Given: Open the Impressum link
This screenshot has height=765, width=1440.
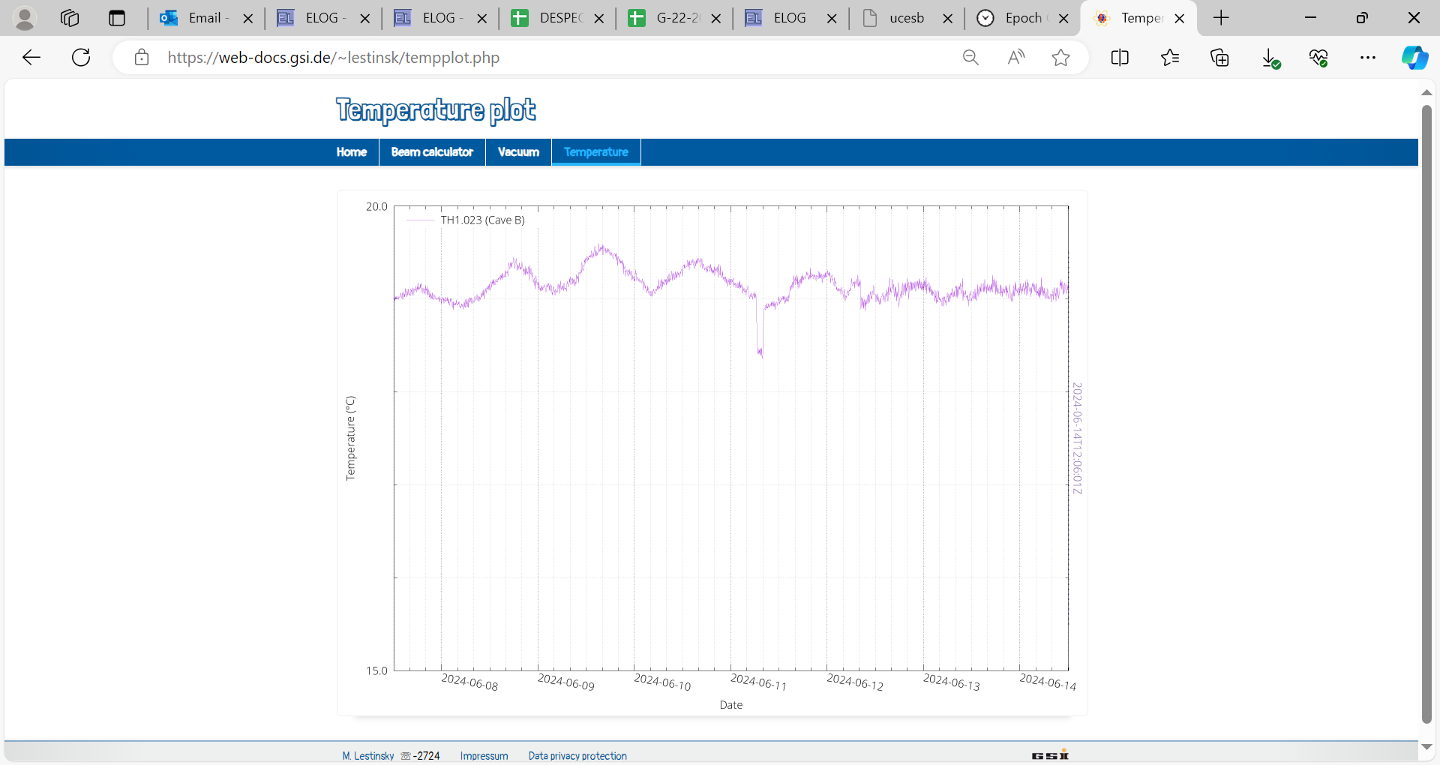Looking at the screenshot, I should pyautogui.click(x=484, y=756).
